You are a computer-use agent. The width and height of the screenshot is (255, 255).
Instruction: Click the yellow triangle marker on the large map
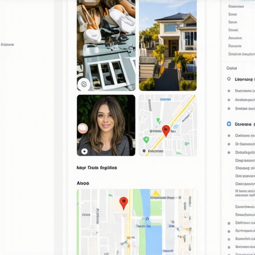click(x=156, y=193)
